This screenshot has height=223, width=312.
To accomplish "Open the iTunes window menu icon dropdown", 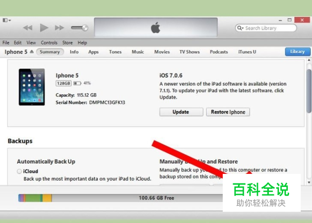I will (7, 20).
